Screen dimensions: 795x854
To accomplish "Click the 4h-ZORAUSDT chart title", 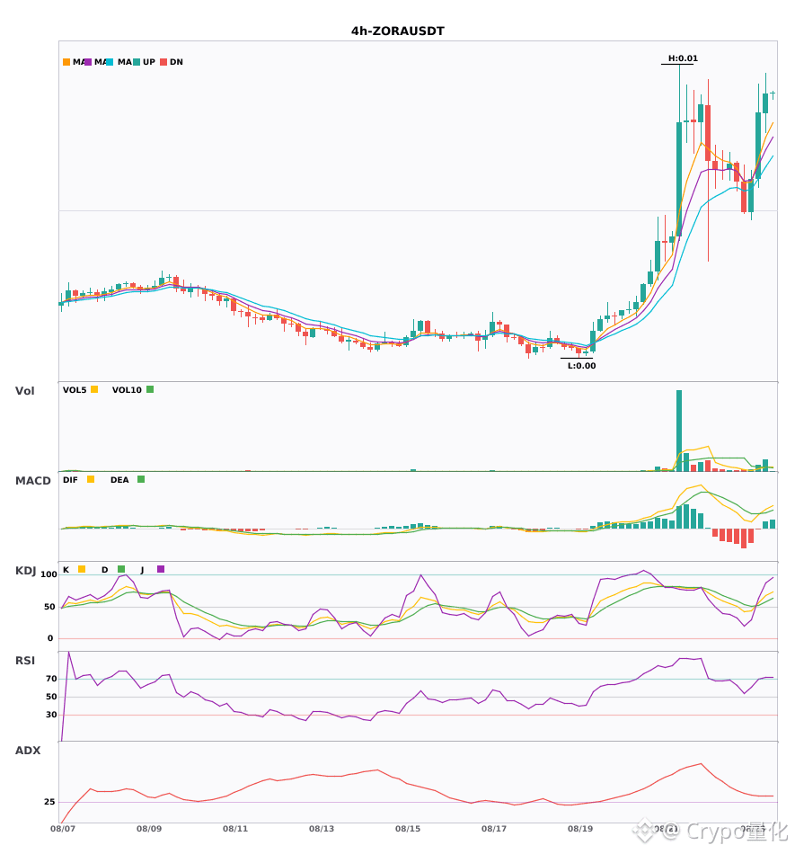I will tap(397, 31).
